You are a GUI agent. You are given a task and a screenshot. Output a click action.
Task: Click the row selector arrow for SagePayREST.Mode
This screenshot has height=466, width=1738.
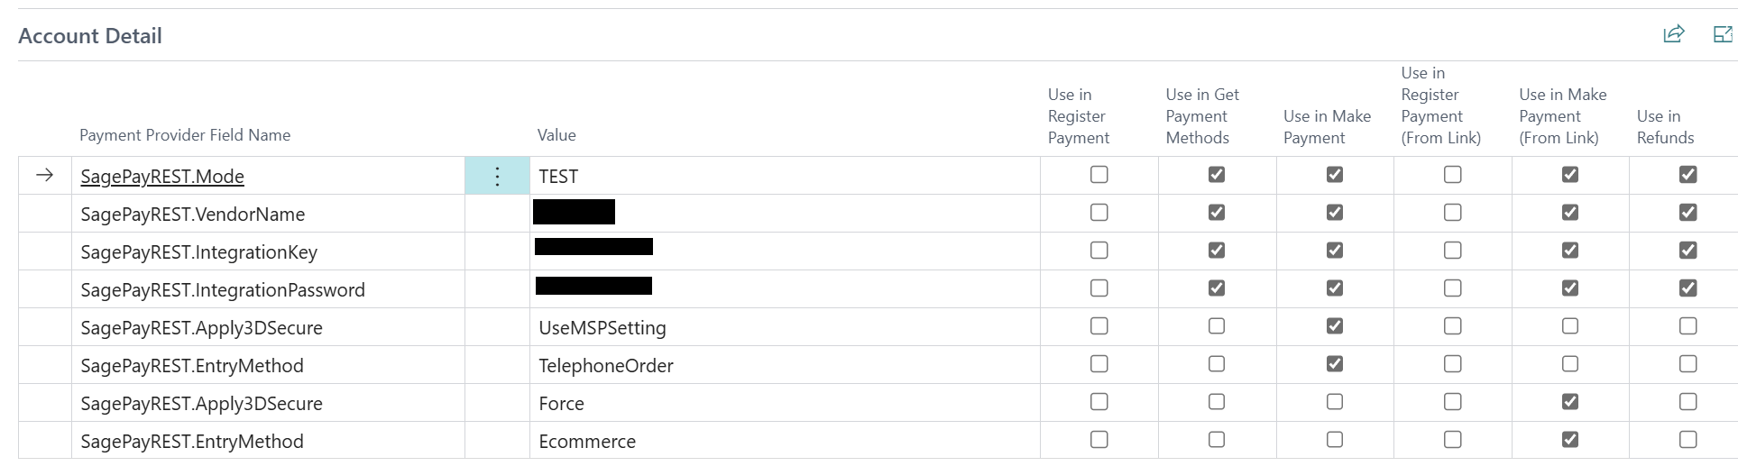(x=44, y=176)
